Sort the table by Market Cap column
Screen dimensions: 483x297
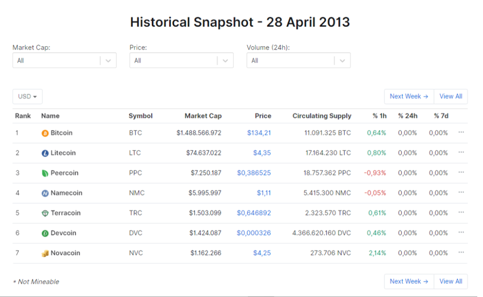click(x=203, y=116)
